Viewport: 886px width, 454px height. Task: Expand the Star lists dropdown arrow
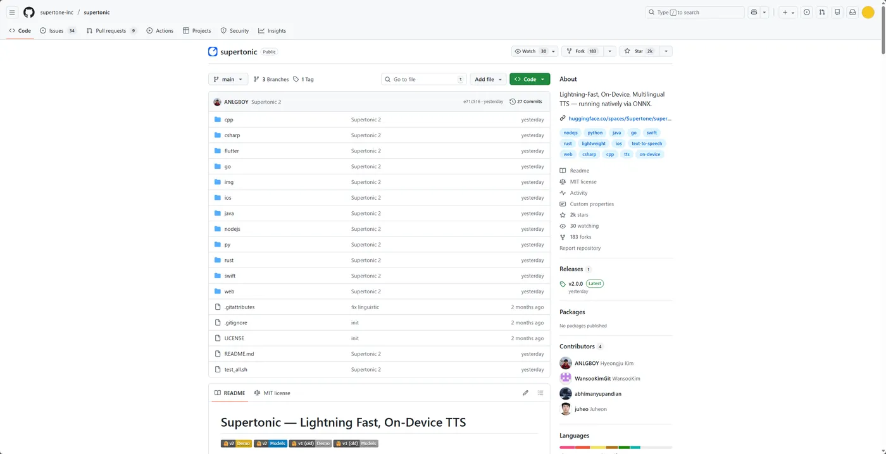[x=666, y=51]
